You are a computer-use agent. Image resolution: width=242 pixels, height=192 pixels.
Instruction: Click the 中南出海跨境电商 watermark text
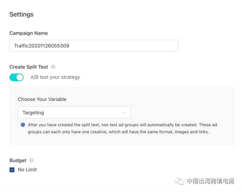(210, 181)
